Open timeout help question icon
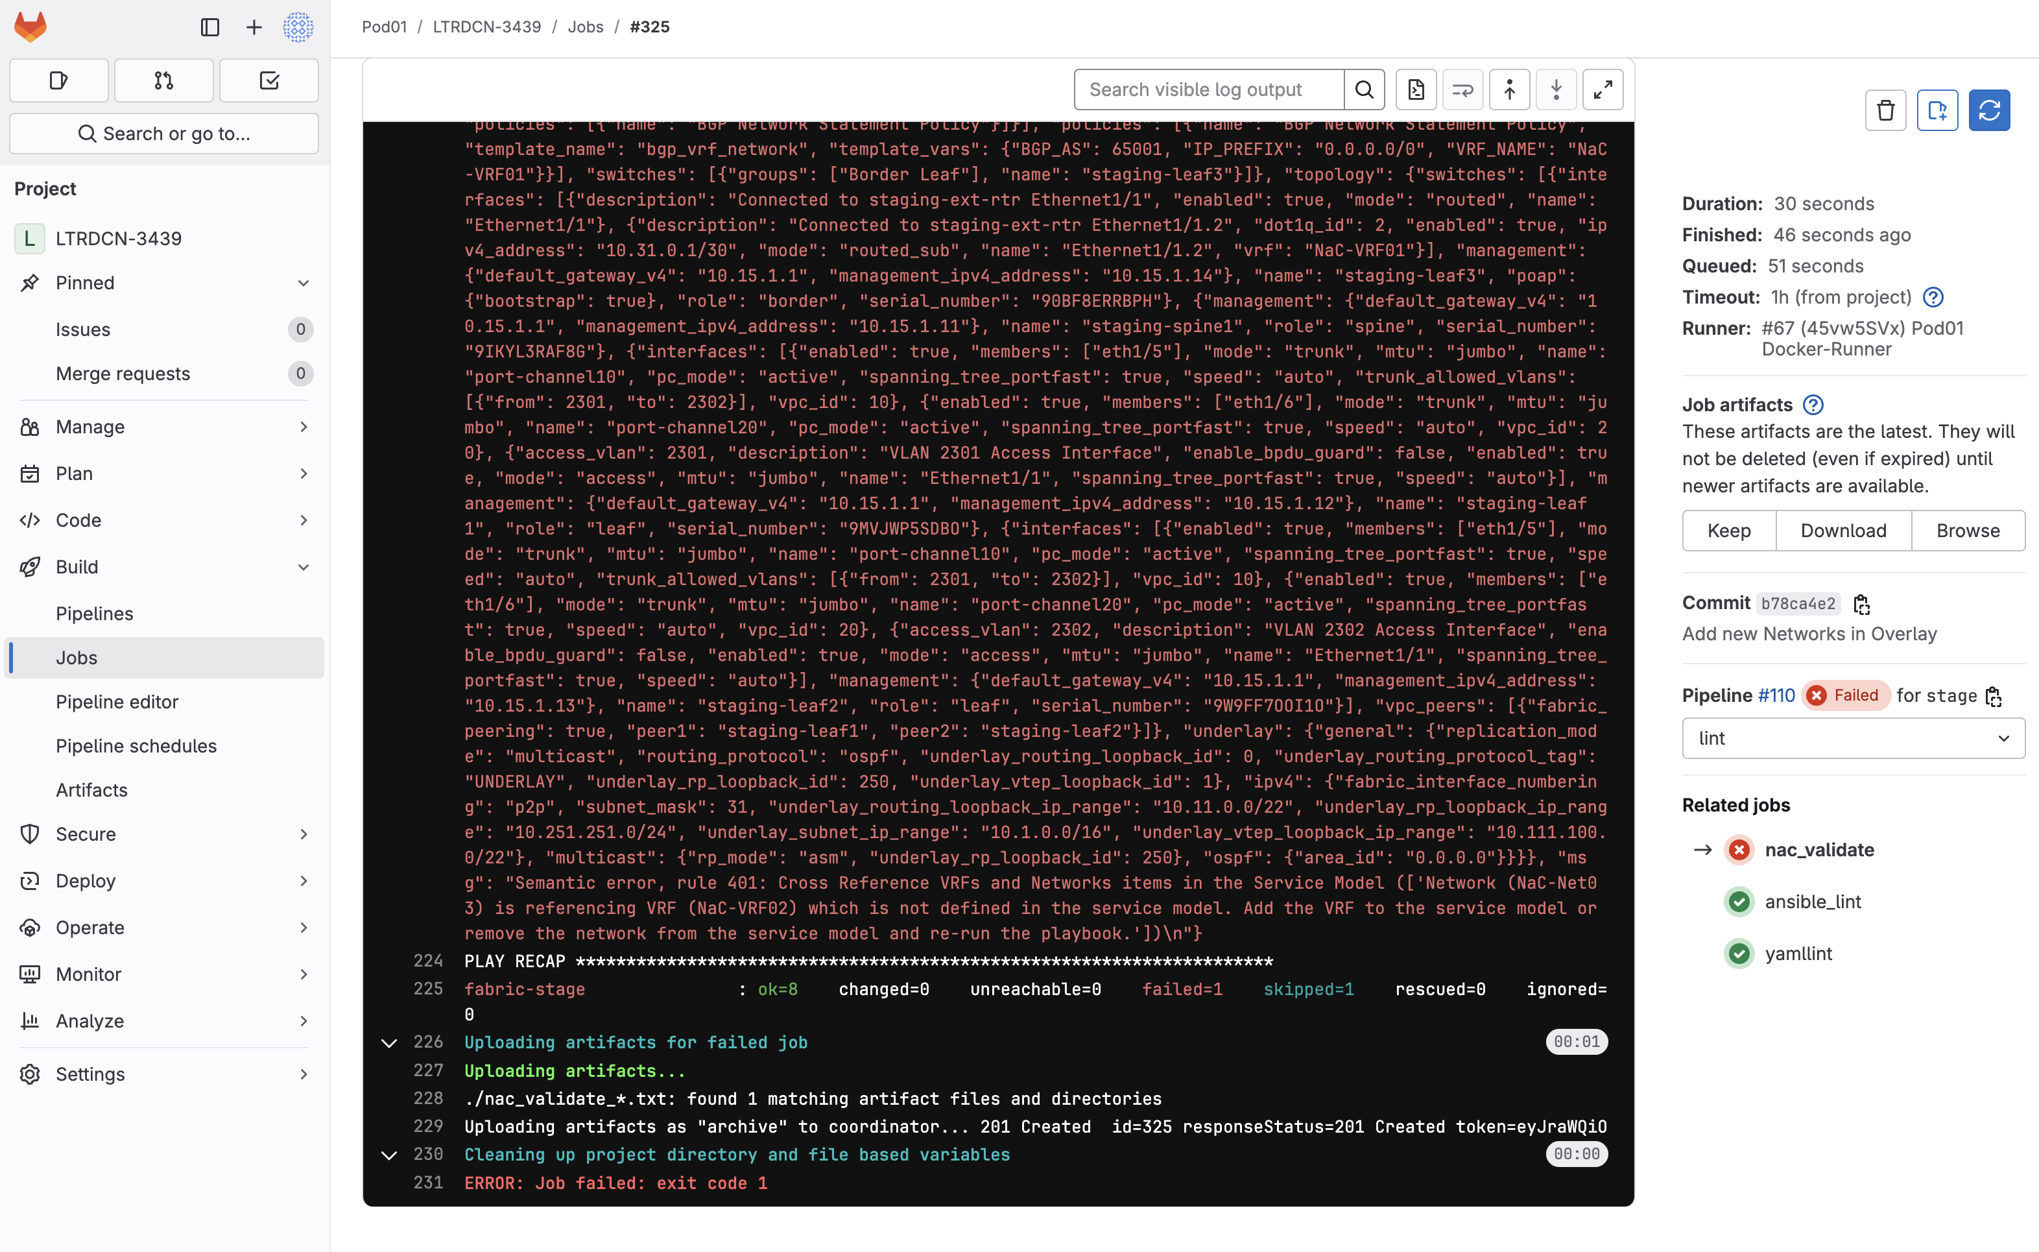Viewport: 2039px width, 1252px height. 1933,297
